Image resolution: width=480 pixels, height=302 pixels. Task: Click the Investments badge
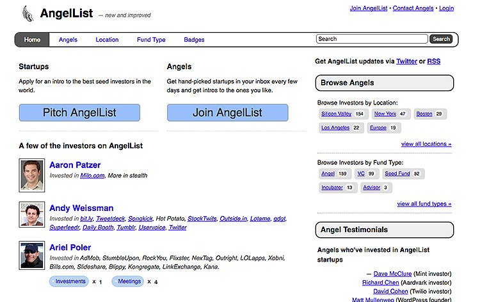[x=69, y=281]
